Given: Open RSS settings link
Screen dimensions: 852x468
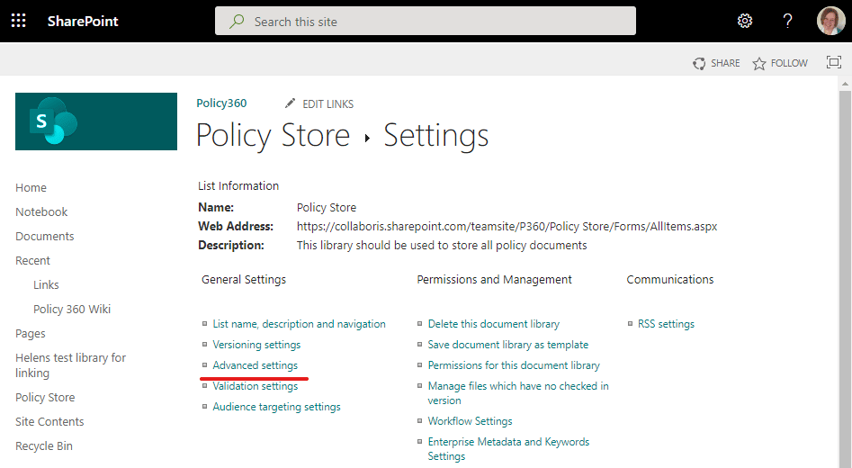Looking at the screenshot, I should [x=666, y=324].
